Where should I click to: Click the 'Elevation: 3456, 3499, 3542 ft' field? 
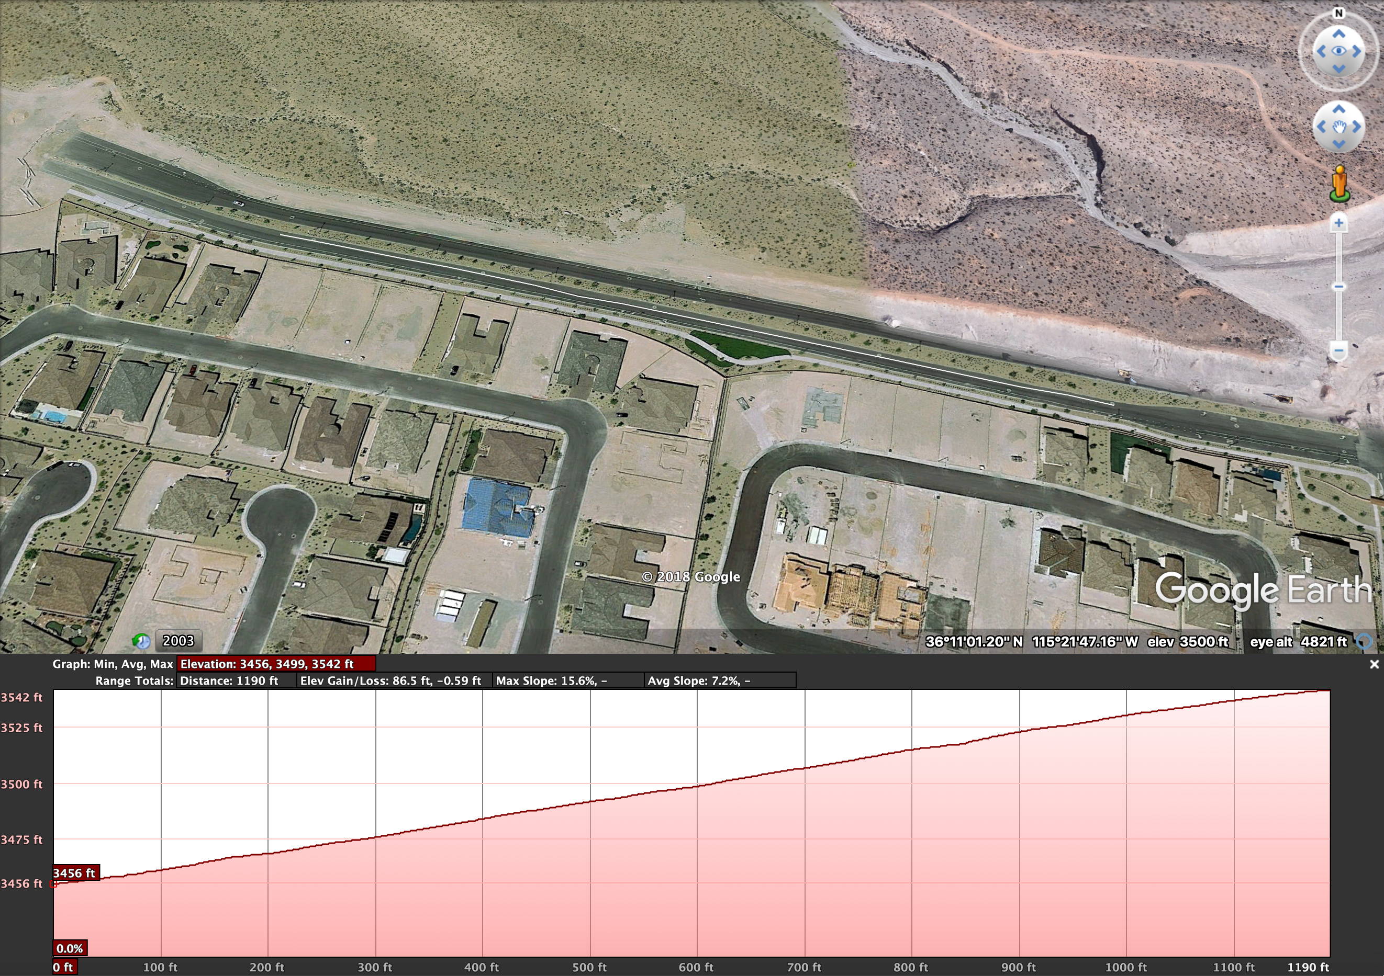tap(276, 664)
